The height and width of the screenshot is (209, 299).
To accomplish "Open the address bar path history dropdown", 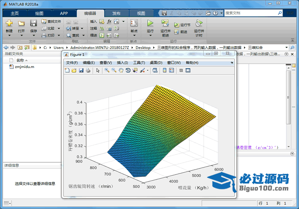I will [x=286, y=47].
